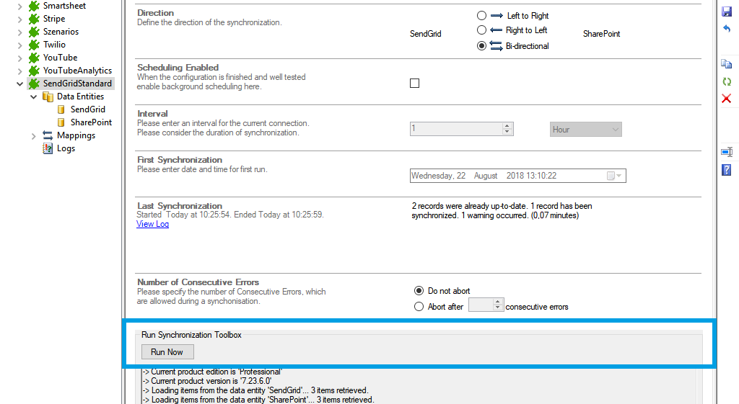Image resolution: width=739 pixels, height=404 pixels.
Task: Open the View Log link
Action: [152, 224]
